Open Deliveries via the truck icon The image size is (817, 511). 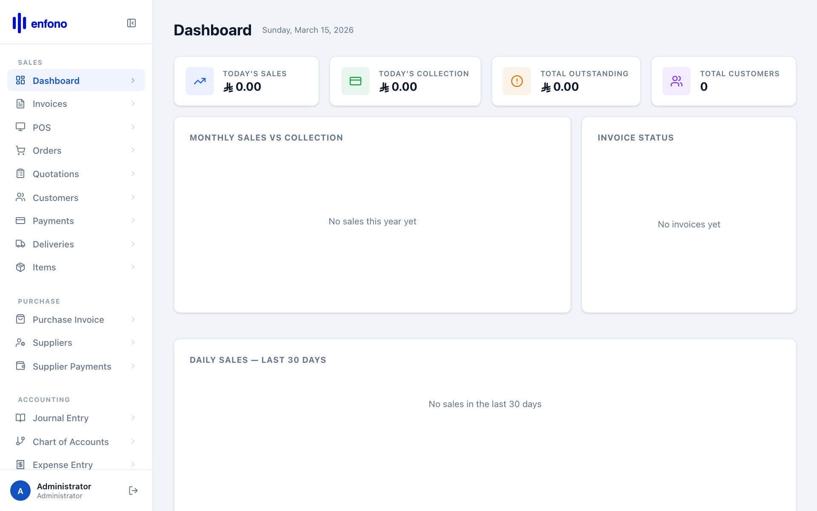(20, 244)
